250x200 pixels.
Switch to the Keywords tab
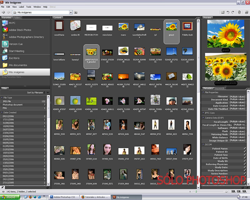[220, 88]
